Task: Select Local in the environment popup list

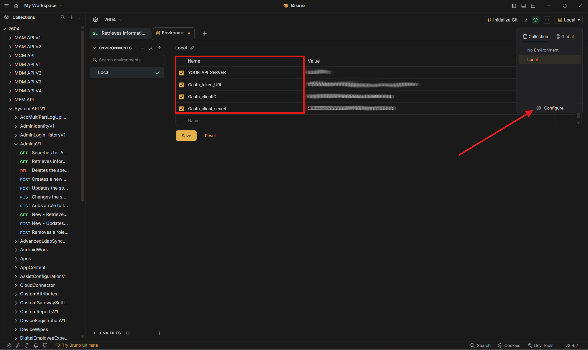Action: (x=550, y=60)
